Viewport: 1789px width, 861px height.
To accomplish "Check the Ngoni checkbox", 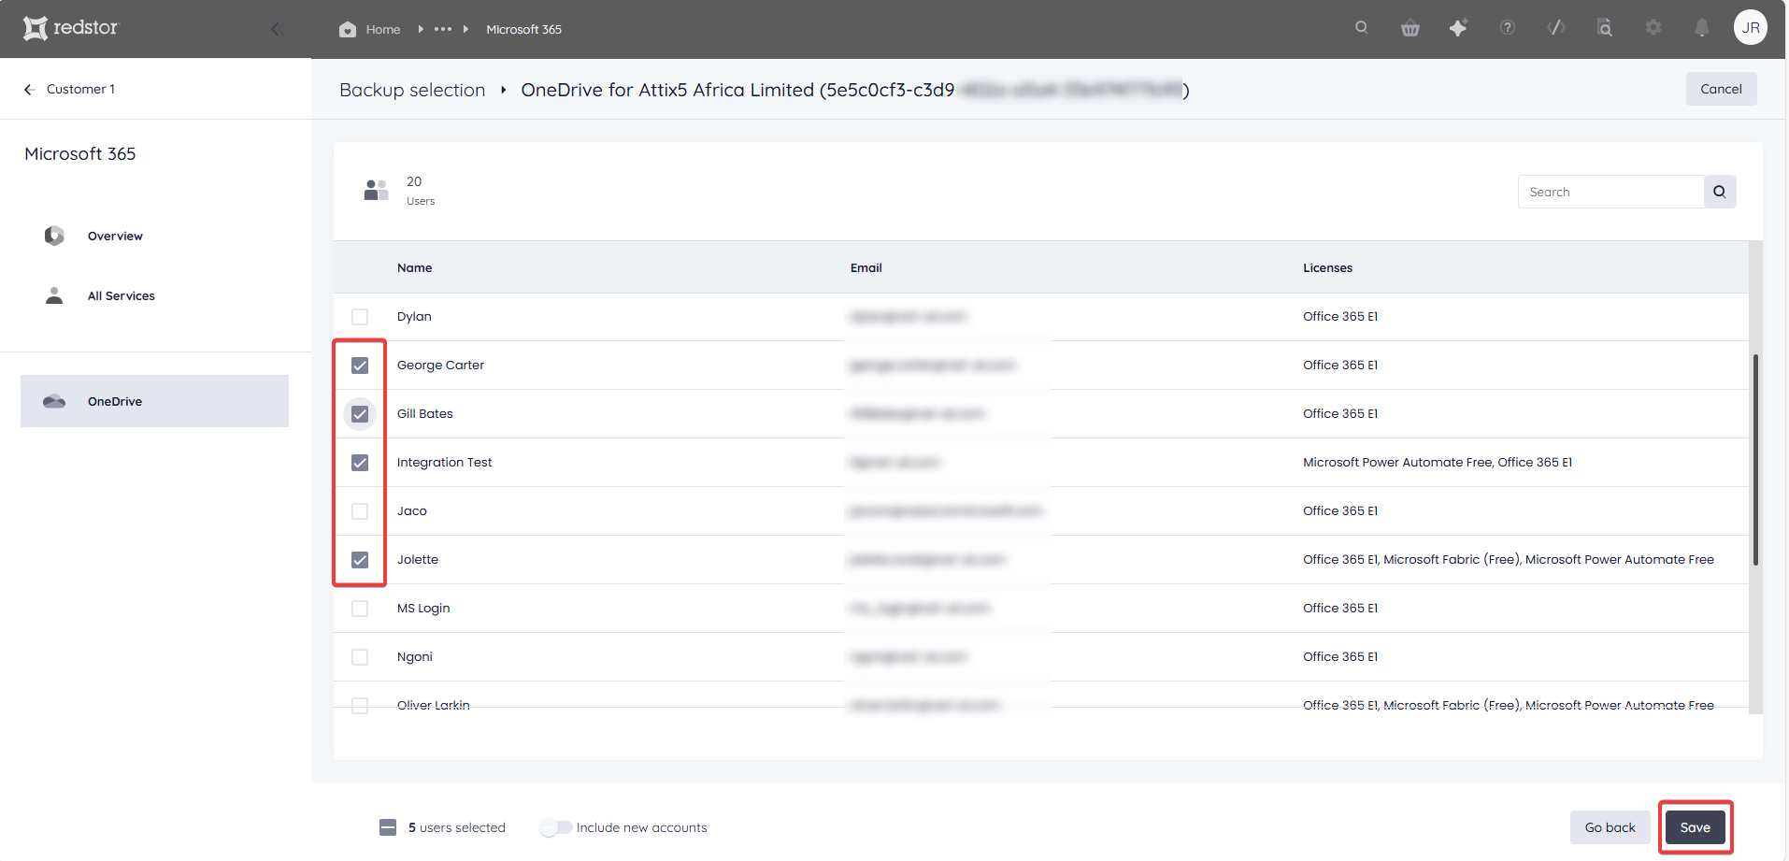I will [x=360, y=657].
